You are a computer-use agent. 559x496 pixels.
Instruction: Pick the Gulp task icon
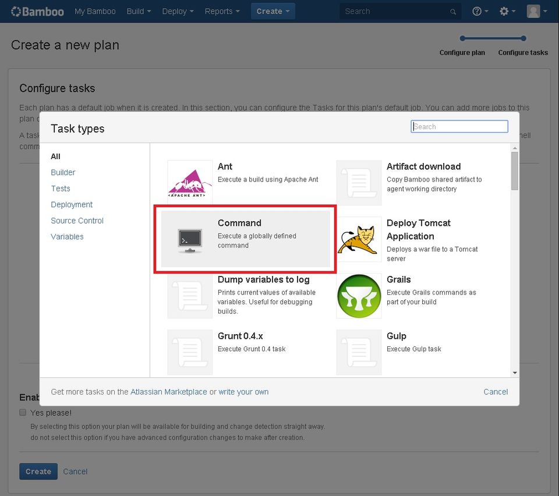pos(359,352)
